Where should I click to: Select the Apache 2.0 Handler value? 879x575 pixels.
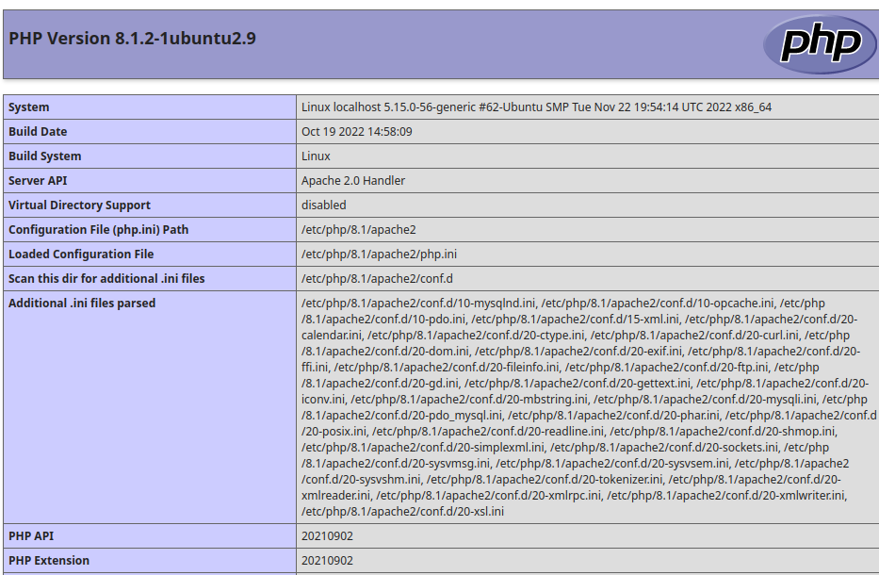point(353,181)
